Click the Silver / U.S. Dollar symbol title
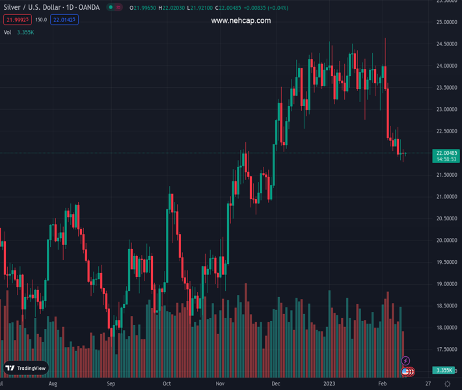 tap(51, 8)
